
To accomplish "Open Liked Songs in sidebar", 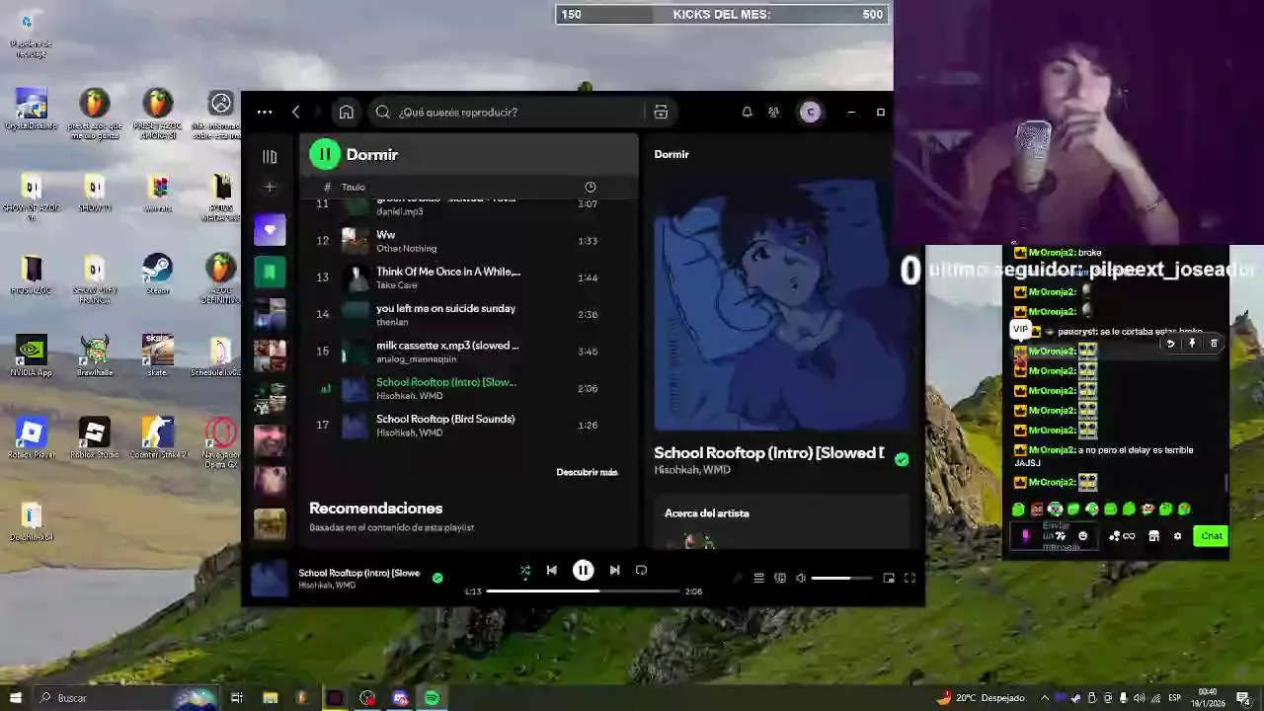I will [270, 230].
